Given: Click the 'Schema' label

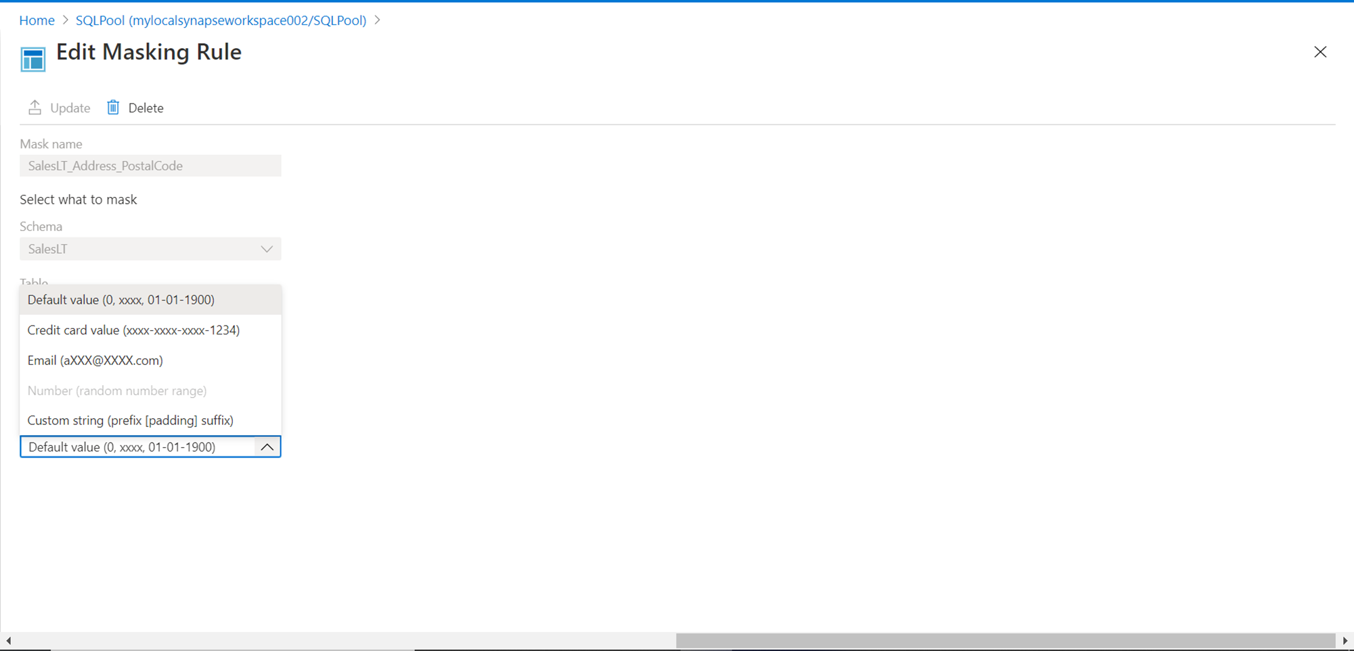Looking at the screenshot, I should tap(41, 227).
